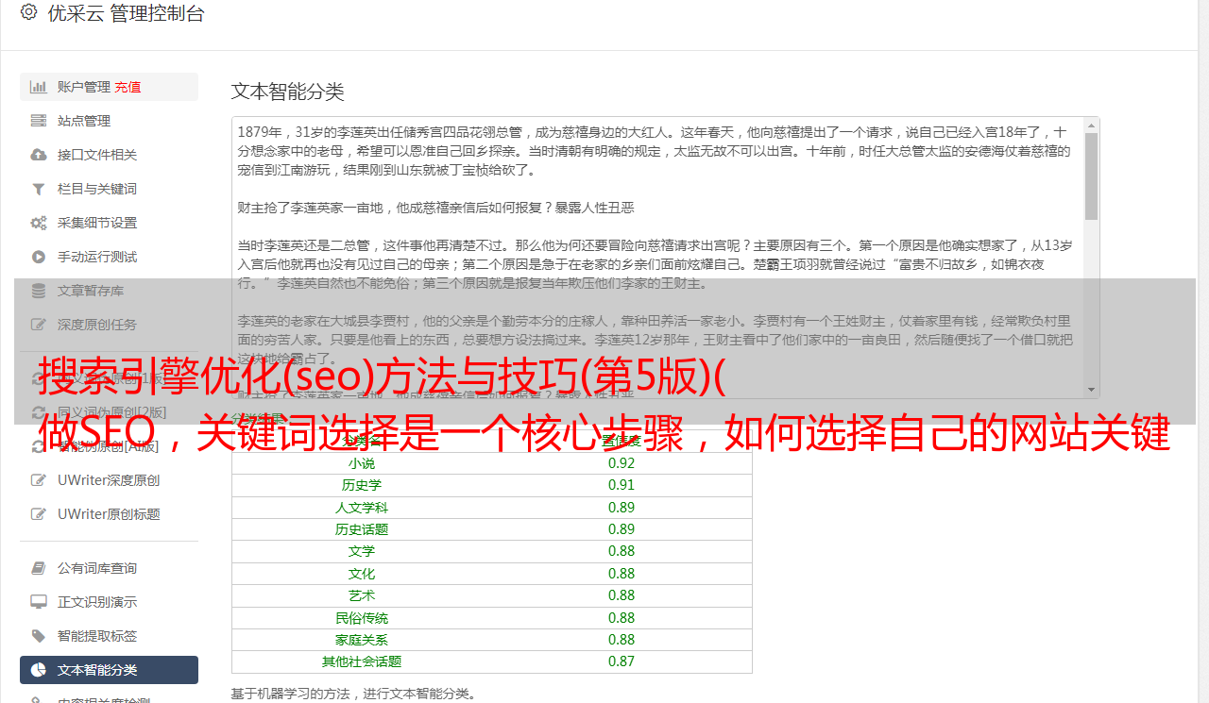The image size is (1209, 703).
Task: Click the tag icon for 智能提取标签
Action: [39, 636]
